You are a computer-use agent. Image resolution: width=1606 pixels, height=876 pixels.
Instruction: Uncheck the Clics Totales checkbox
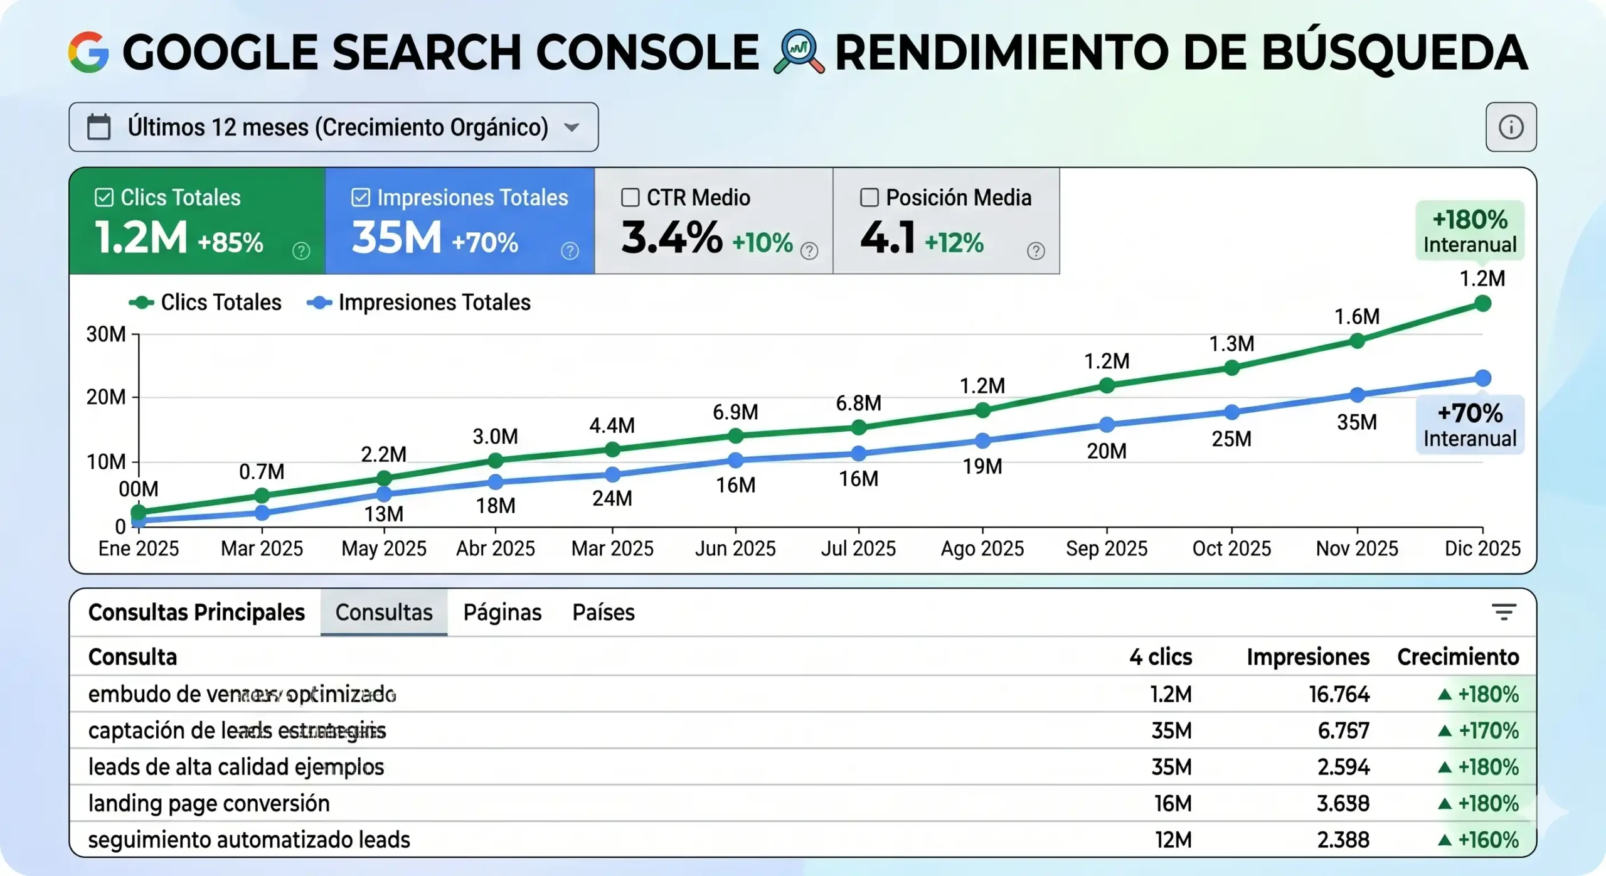tap(104, 197)
